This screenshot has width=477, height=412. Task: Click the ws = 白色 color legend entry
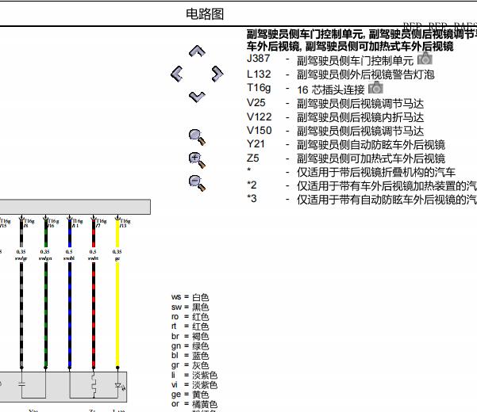190,297
